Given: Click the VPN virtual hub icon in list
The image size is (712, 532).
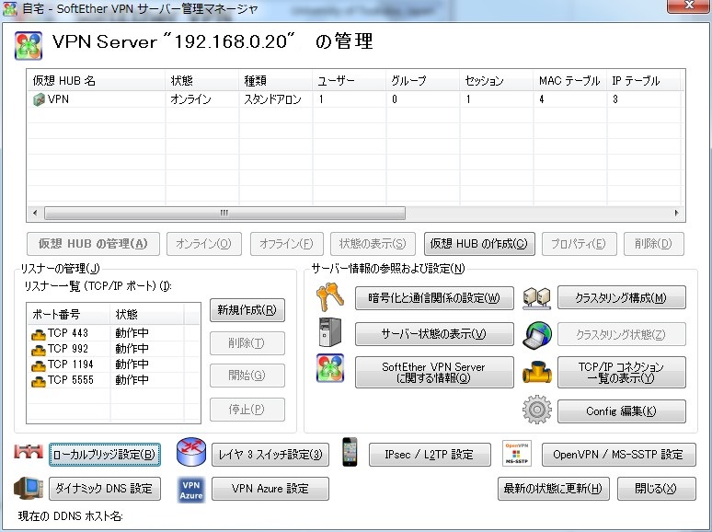Looking at the screenshot, I should point(39,99).
